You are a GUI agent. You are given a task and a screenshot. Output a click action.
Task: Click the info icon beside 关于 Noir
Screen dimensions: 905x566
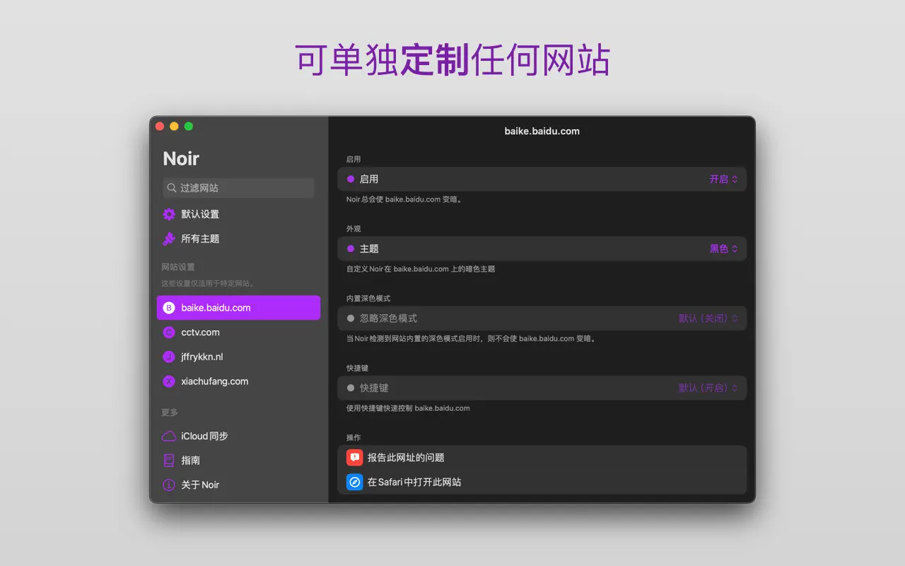point(169,485)
